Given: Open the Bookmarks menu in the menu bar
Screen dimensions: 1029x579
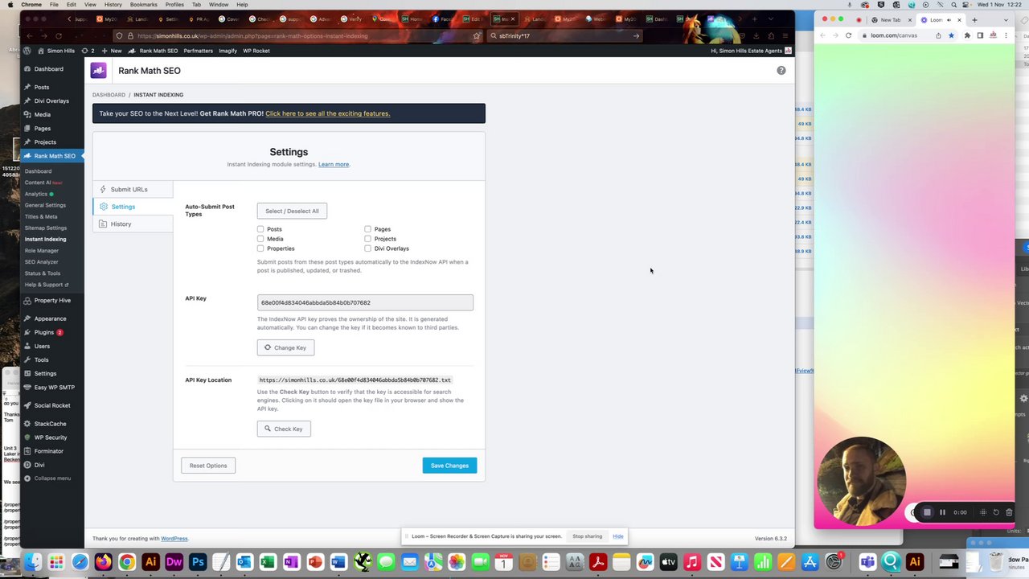Looking at the screenshot, I should click(143, 5).
